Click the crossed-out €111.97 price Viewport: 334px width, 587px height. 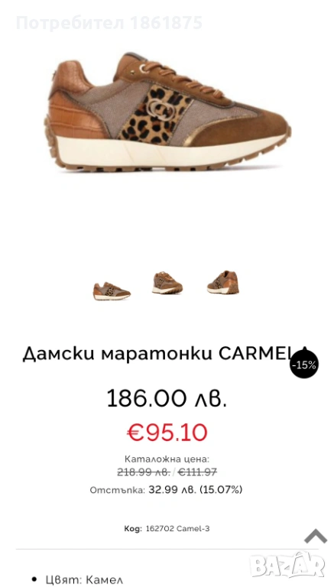(197, 472)
